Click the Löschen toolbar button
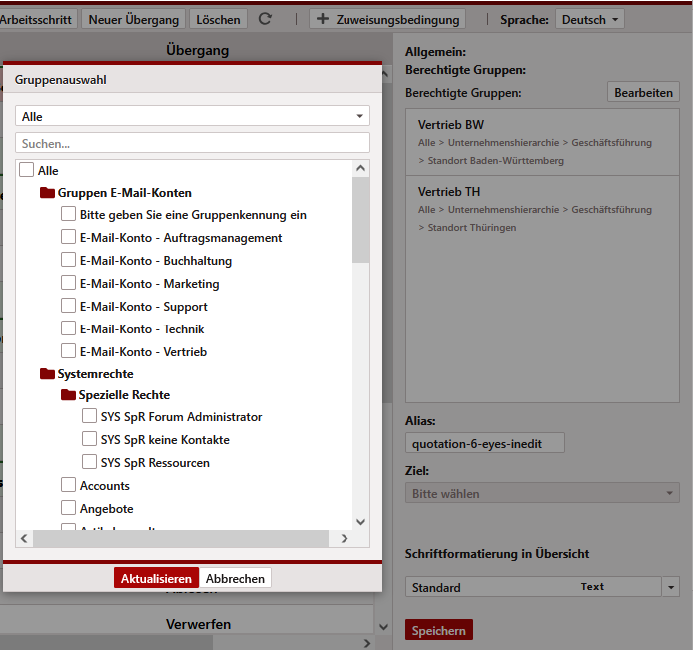This screenshot has width=693, height=650. click(x=218, y=19)
